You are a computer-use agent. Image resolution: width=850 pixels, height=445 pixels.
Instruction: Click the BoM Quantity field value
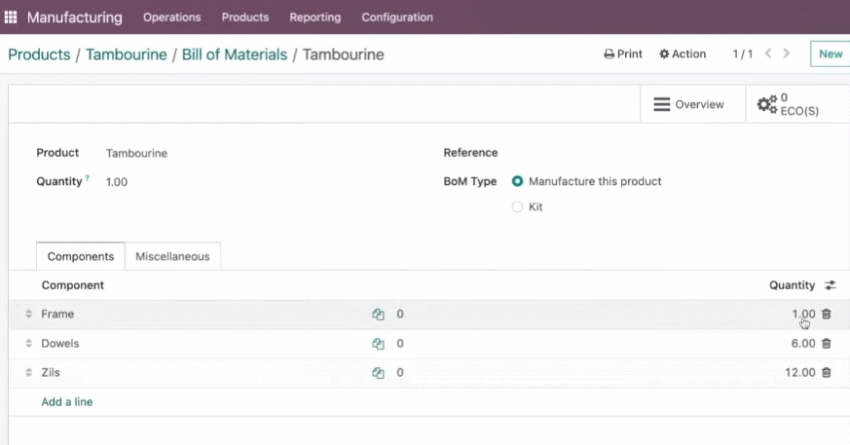tap(117, 182)
